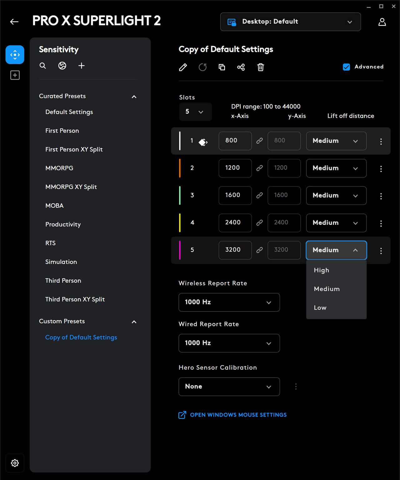Open more options for slot 5

[381, 251]
